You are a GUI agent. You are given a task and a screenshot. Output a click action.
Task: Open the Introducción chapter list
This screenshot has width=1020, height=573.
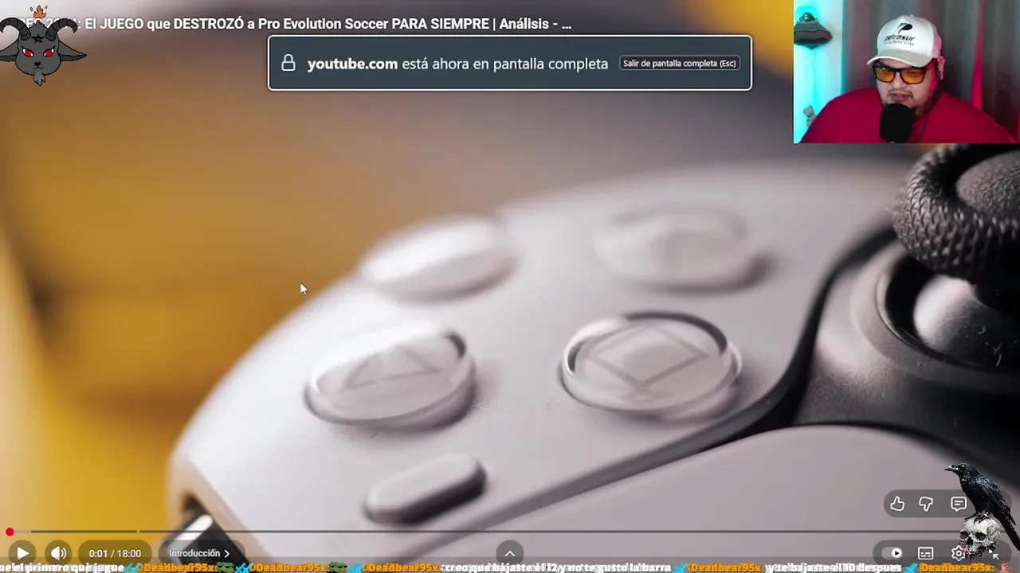click(x=198, y=553)
